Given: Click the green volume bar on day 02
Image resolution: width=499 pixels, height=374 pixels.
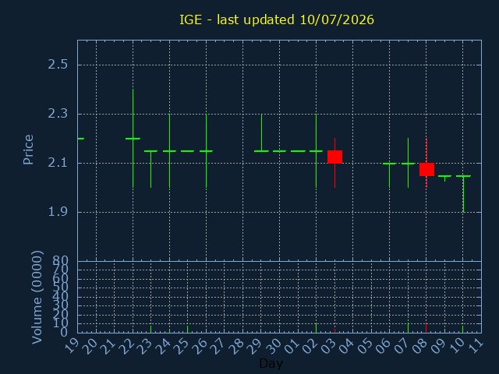Looking at the screenshot, I should pyautogui.click(x=316, y=328).
